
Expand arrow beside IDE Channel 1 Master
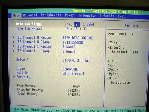(14, 46)
